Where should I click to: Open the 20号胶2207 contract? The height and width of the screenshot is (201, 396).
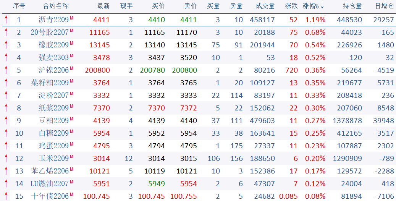click(x=50, y=32)
